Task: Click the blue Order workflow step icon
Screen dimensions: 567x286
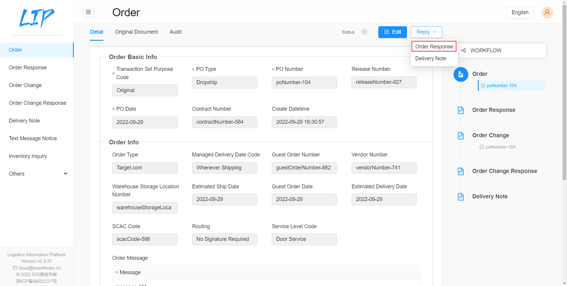Action: pyautogui.click(x=461, y=74)
